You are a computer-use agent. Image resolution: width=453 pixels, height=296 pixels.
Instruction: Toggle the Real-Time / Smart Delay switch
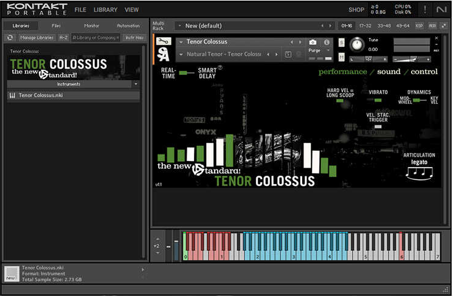click(x=187, y=73)
